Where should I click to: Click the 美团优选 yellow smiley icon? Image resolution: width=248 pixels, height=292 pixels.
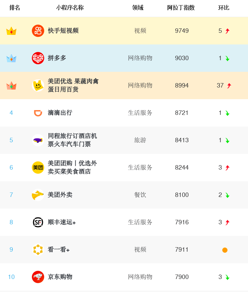(x=38, y=85)
